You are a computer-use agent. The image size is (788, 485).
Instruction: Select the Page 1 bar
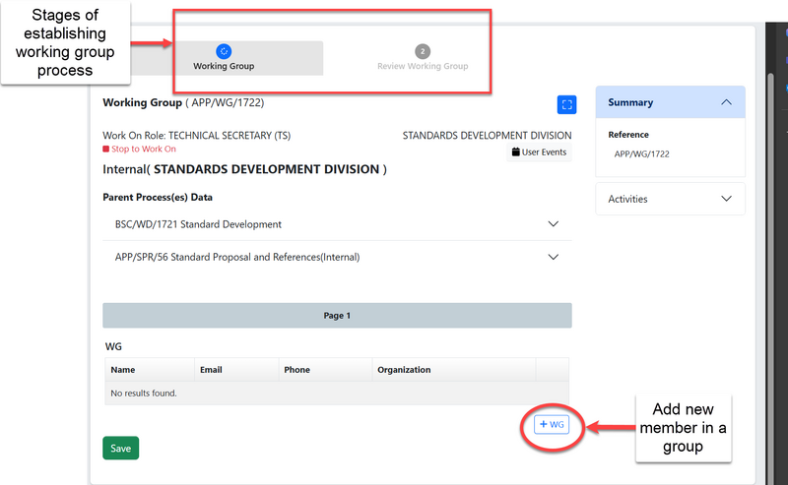coord(337,316)
